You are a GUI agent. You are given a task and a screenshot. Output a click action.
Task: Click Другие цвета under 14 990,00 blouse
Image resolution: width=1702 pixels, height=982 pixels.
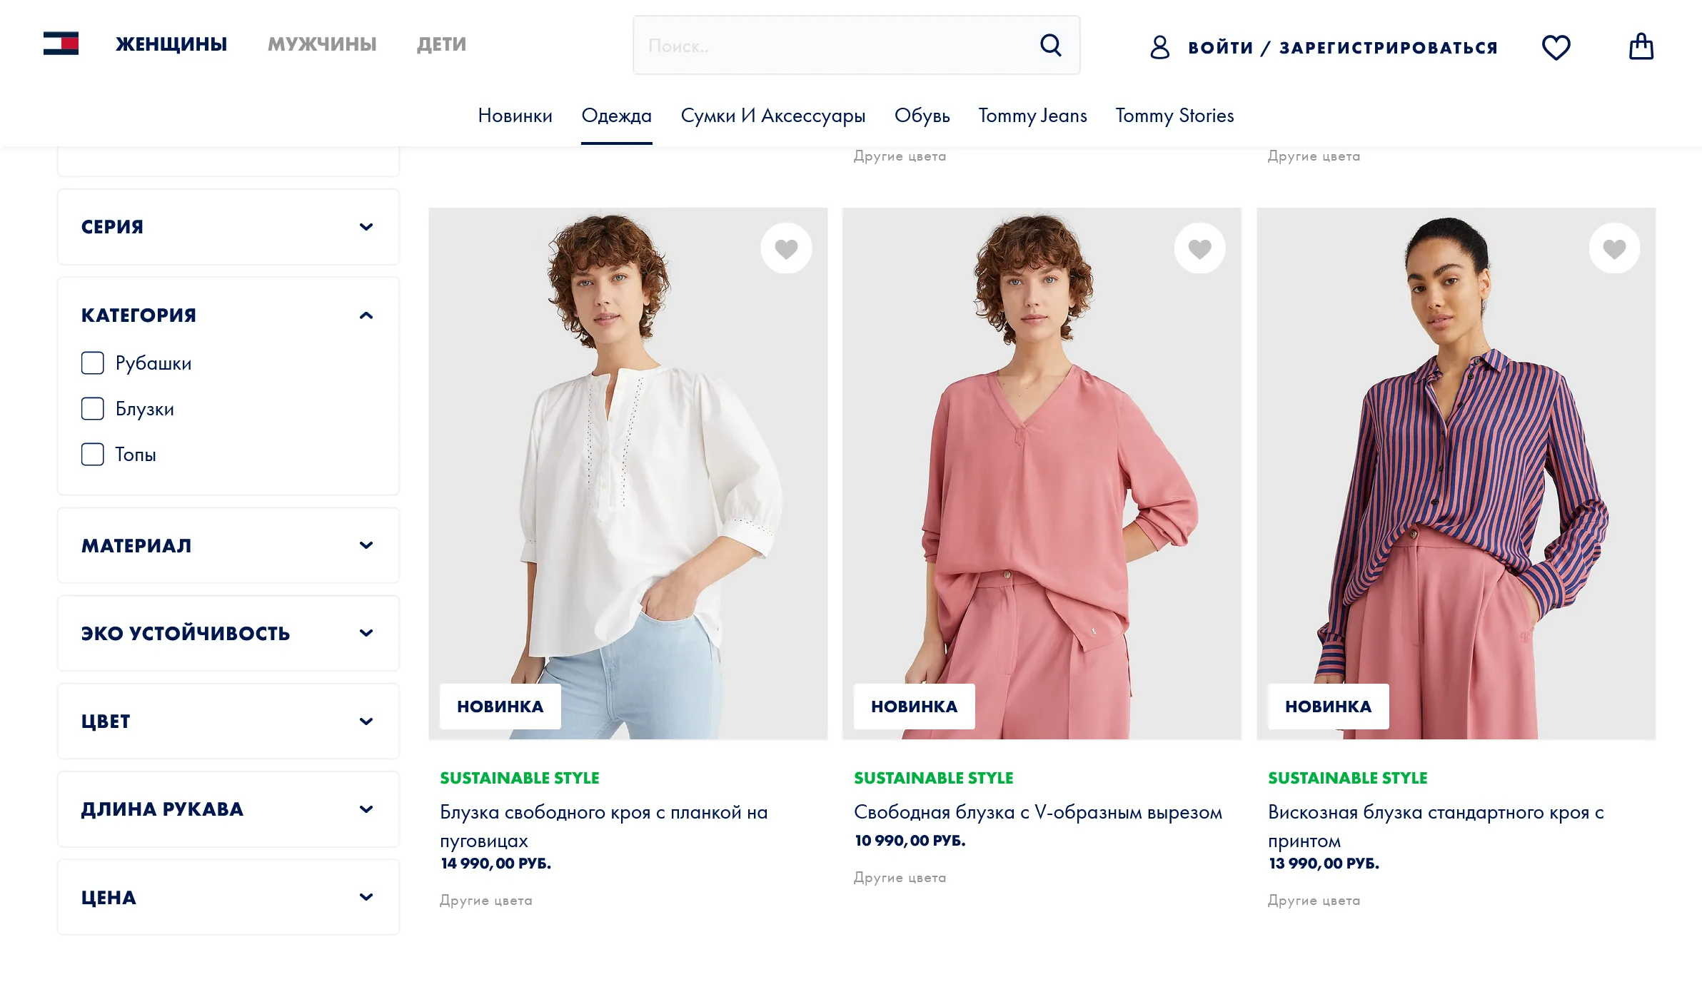point(486,901)
